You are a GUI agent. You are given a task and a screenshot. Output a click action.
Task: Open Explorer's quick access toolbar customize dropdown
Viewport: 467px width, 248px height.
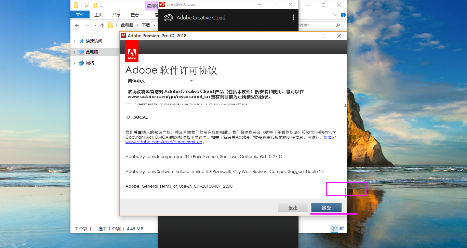coord(101,5)
